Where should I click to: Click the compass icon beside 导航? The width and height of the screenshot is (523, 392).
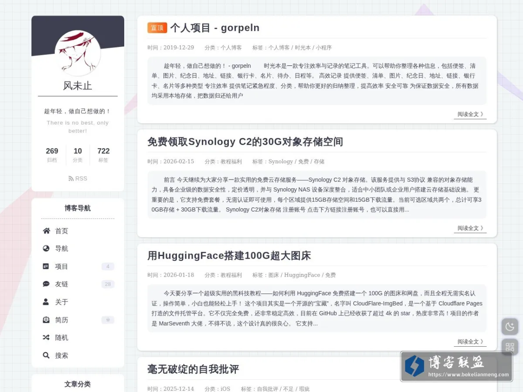pos(46,249)
